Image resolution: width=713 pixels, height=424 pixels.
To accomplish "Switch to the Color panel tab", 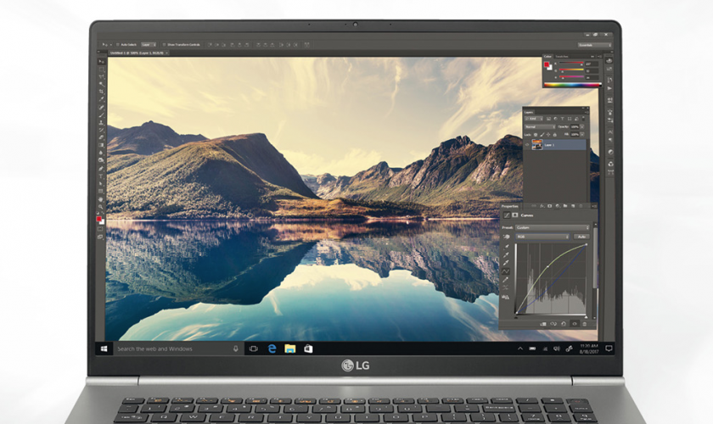I will (547, 56).
